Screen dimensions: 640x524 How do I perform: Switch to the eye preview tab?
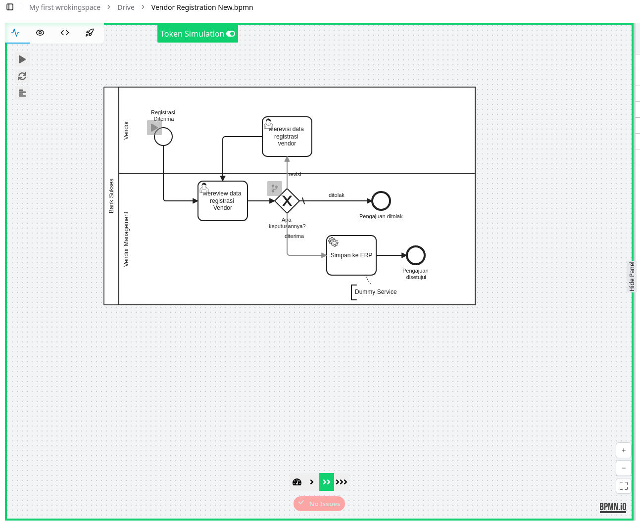(40, 33)
